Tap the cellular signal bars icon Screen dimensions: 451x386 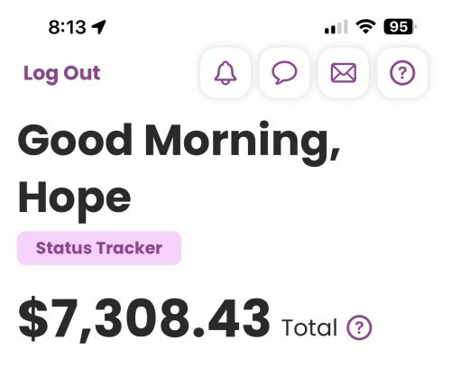click(x=336, y=27)
